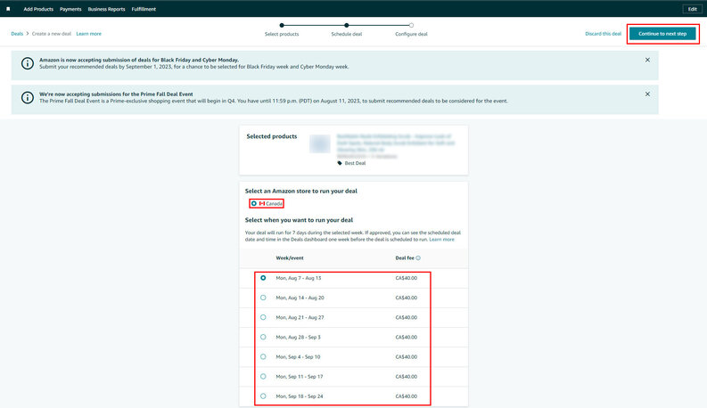This screenshot has width=707, height=408.
Task: Choose Mon, Sep 4 - Sep 10 week
Action: click(263, 356)
